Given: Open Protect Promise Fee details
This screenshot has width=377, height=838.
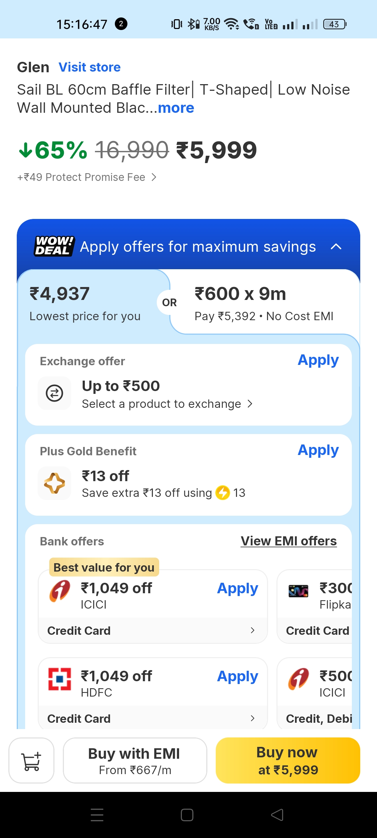Looking at the screenshot, I should [87, 177].
